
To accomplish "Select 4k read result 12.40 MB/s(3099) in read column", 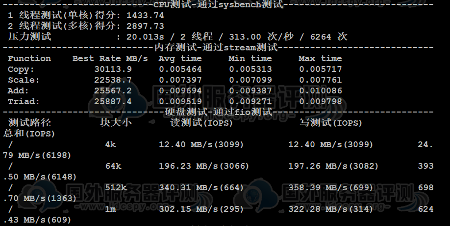I will [201, 144].
